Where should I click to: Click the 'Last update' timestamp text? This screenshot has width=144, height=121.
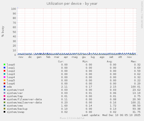point(111,115)
